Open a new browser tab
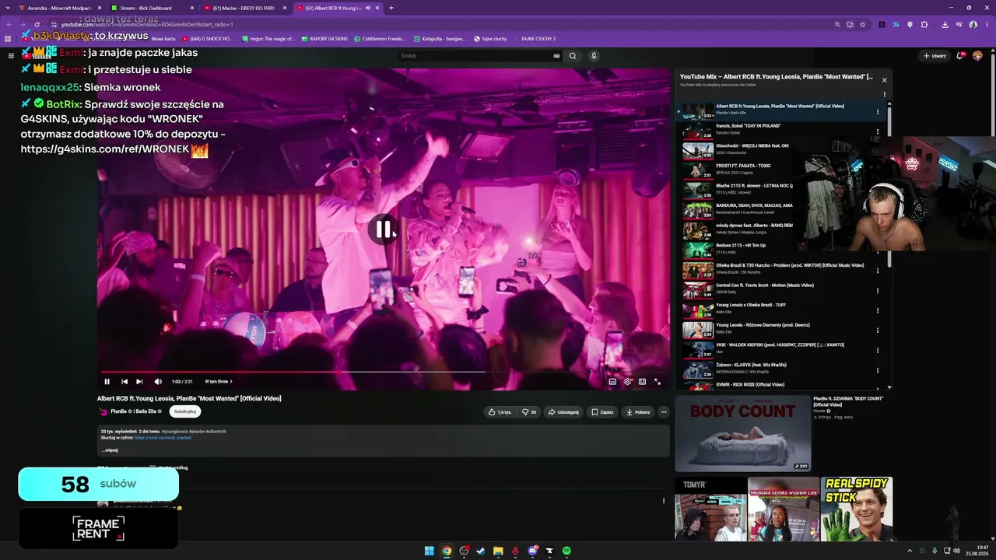 [x=391, y=8]
